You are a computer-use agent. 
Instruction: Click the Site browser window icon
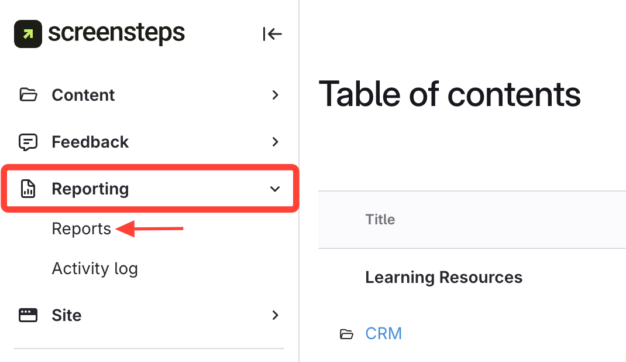click(x=28, y=315)
